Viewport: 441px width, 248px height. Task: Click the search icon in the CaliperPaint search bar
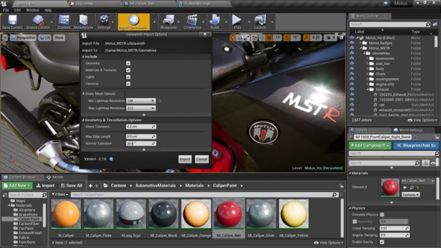(x=334, y=195)
